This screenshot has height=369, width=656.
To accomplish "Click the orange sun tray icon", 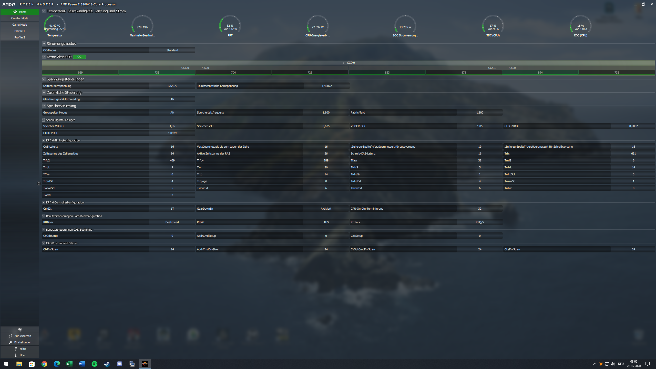I will coord(601,364).
